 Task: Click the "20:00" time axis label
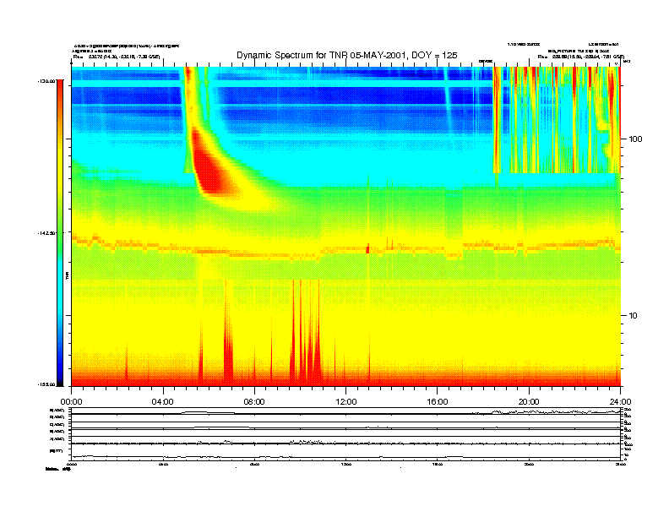point(529,402)
